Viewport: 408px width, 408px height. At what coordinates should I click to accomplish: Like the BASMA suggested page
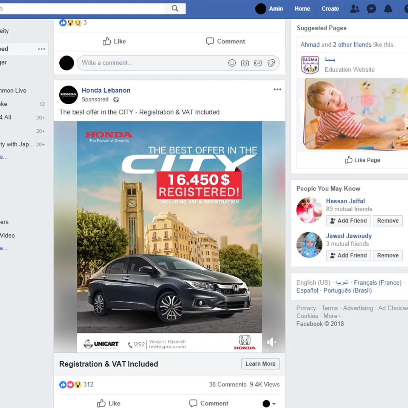tap(362, 160)
